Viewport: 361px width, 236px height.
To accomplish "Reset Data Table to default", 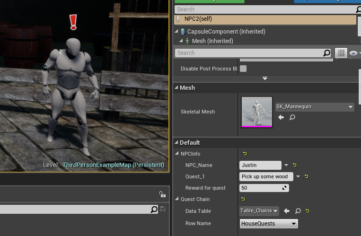I will point(308,210).
